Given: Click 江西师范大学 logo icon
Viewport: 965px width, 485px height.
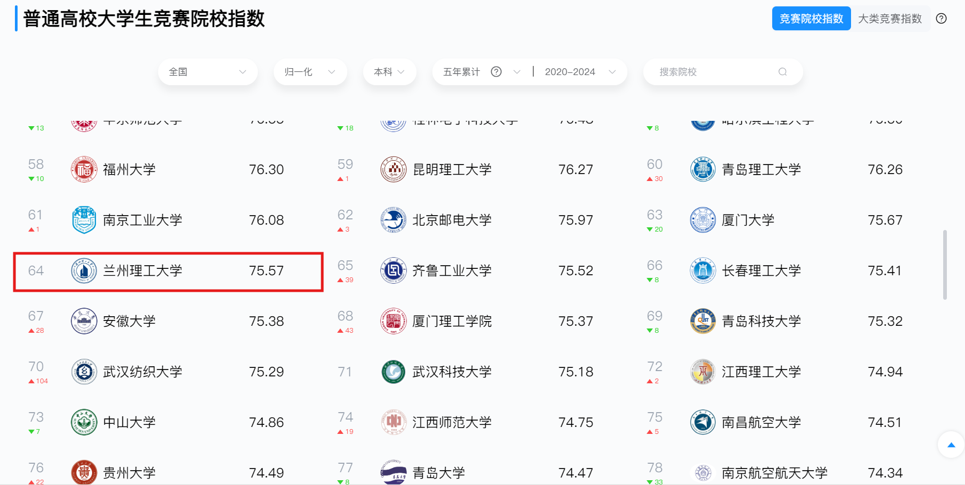Looking at the screenshot, I should tap(394, 422).
